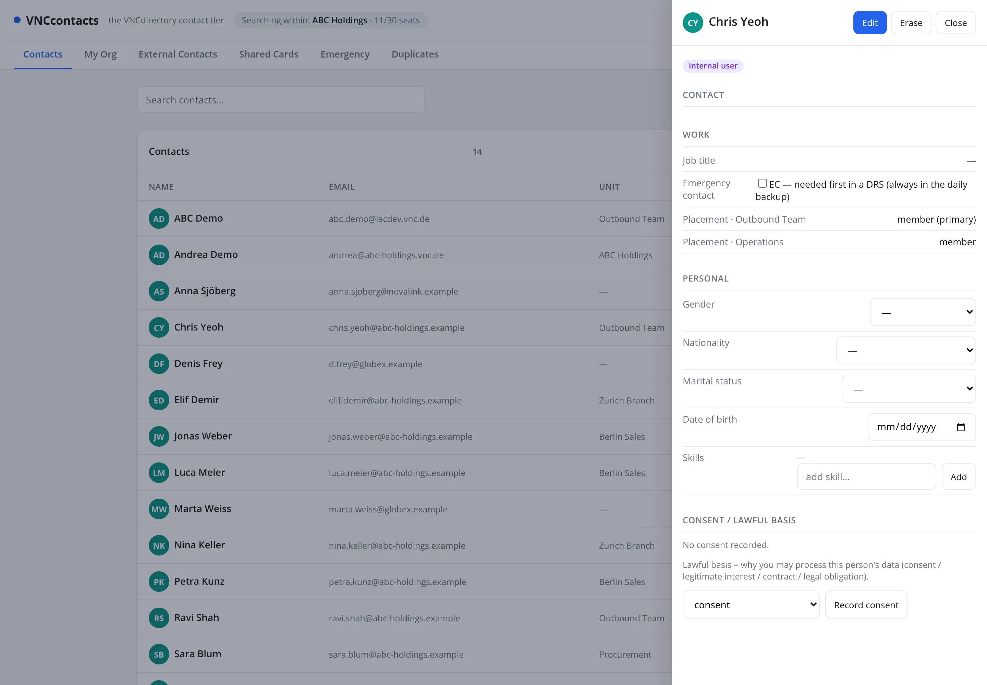This screenshot has height=685, width=987.
Task: Enable the EC emergency contact checkbox
Action: [763, 183]
